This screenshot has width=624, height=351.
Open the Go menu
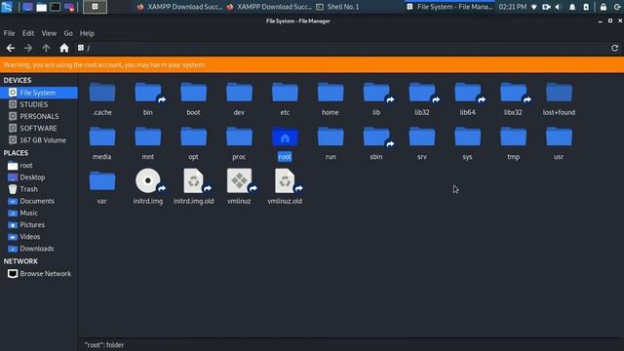click(x=68, y=33)
